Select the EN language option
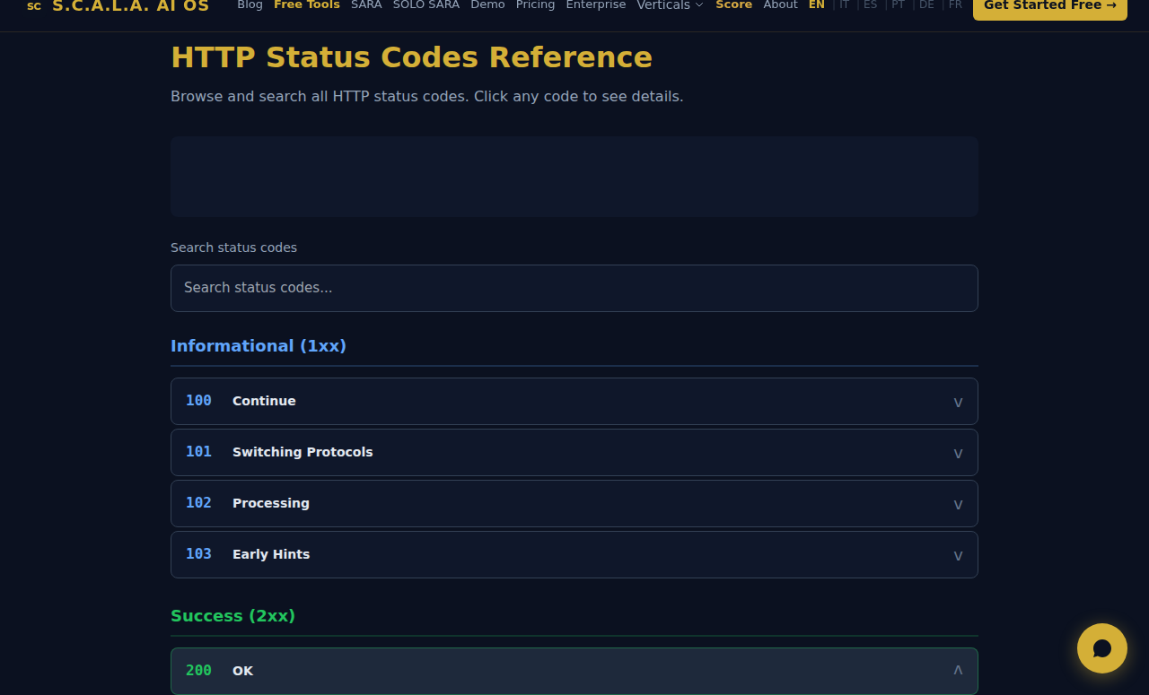This screenshot has width=1149, height=695. (816, 5)
